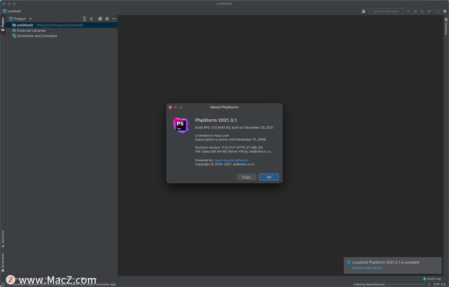Click the blue info icon in notification
The height and width of the screenshot is (287, 449).
point(348,262)
